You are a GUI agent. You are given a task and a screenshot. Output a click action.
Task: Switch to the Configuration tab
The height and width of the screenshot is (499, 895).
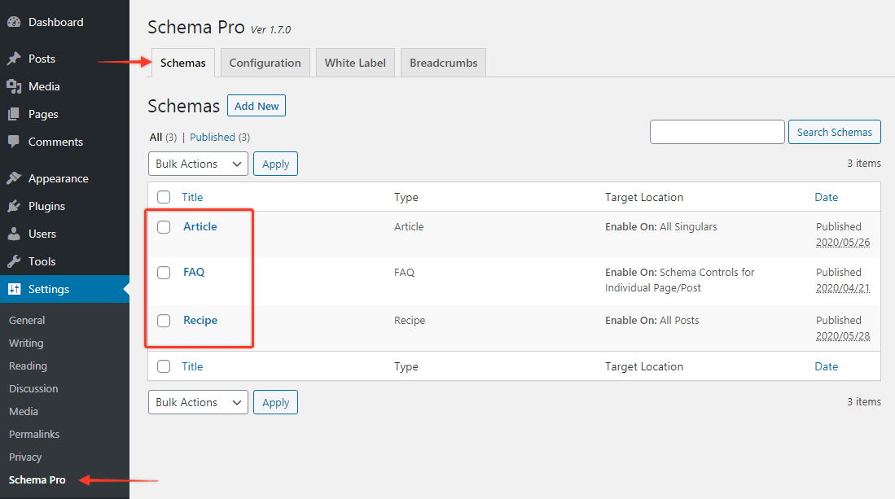265,62
